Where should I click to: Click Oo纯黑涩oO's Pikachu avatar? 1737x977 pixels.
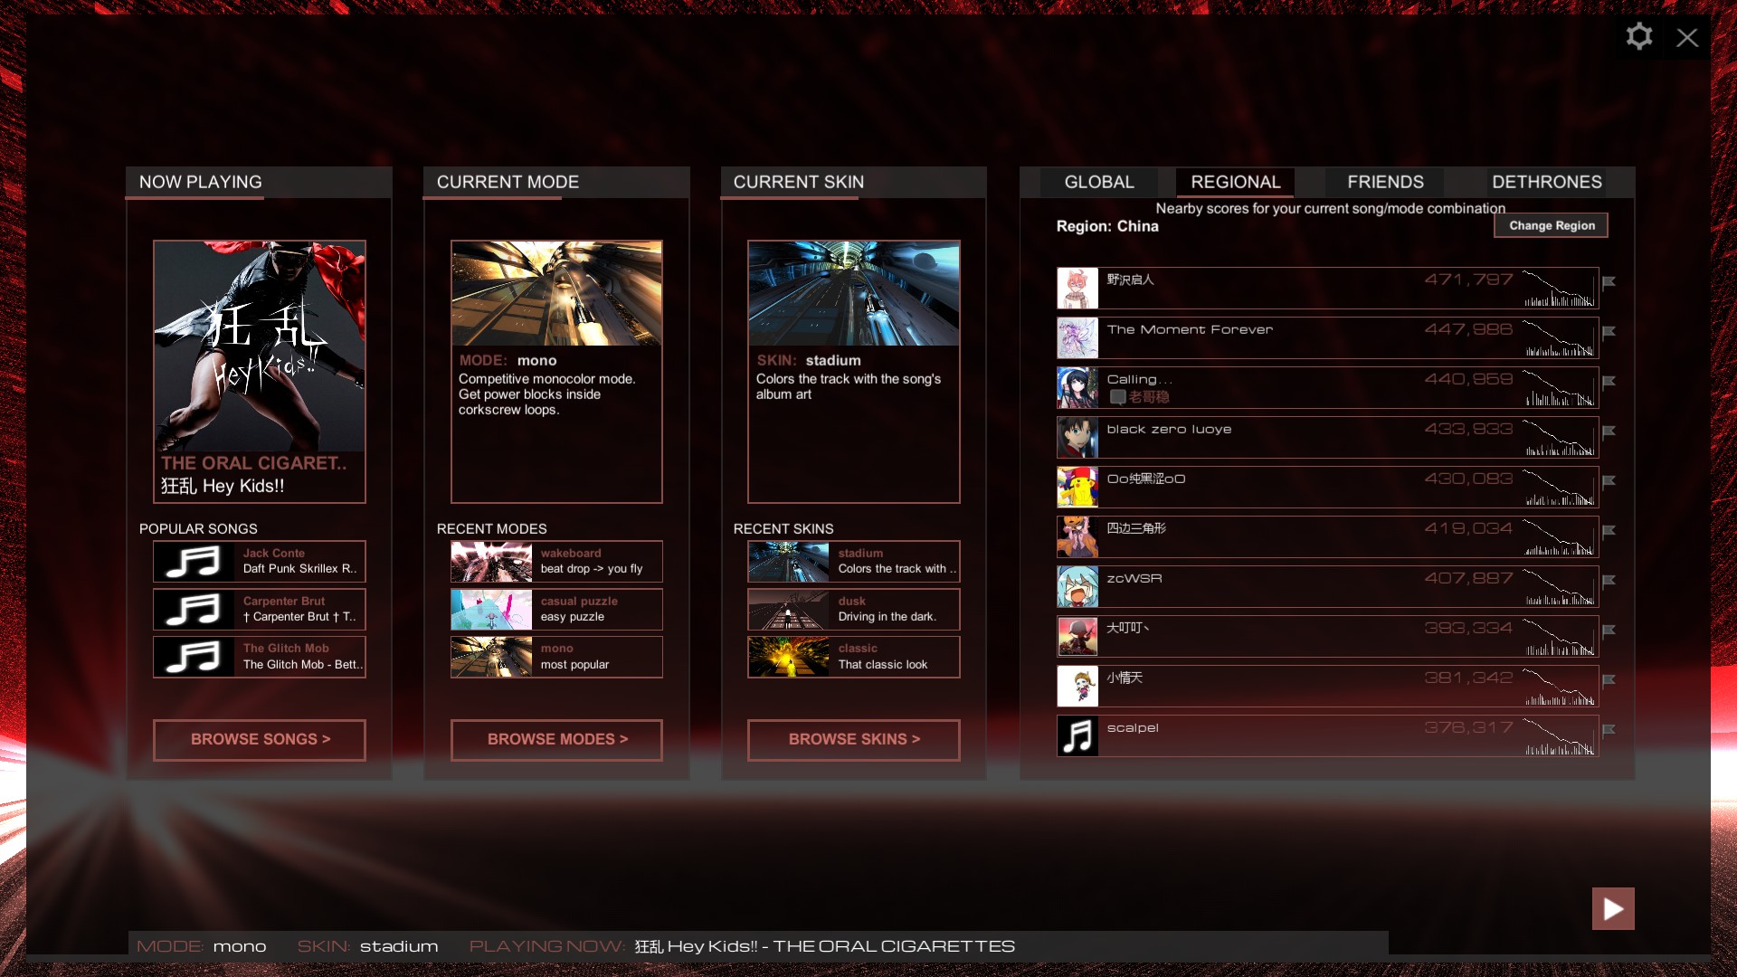(1077, 487)
